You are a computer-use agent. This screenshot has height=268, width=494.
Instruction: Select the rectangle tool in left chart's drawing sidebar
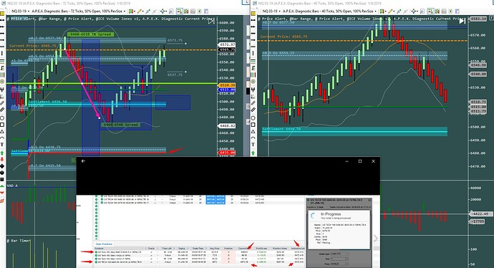2,125
